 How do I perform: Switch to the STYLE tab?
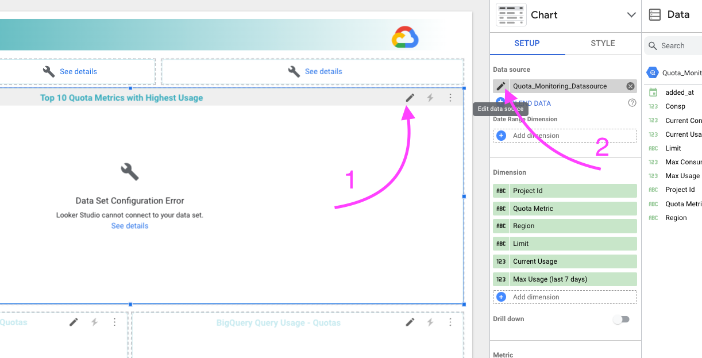603,43
